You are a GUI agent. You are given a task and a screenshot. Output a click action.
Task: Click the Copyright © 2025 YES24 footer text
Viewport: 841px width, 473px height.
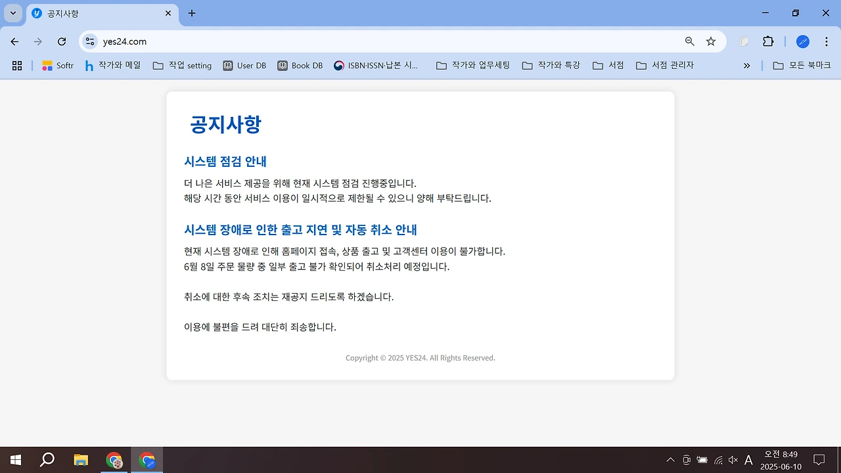point(420,358)
